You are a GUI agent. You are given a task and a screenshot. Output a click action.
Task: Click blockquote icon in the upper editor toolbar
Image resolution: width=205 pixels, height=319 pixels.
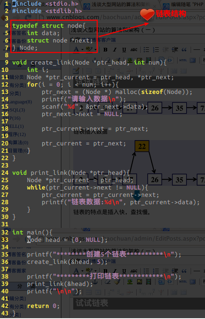point(184,50)
